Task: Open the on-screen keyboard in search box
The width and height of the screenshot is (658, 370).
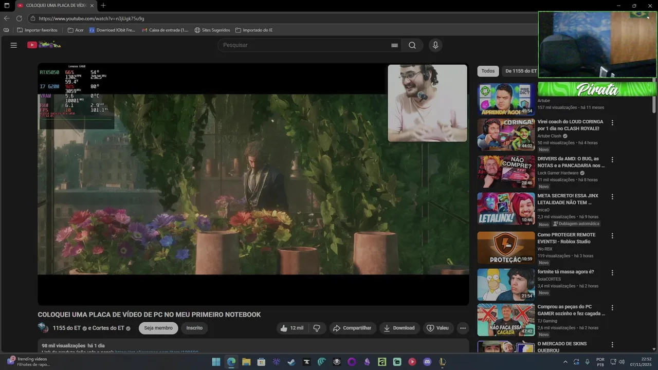Action: [x=394, y=45]
